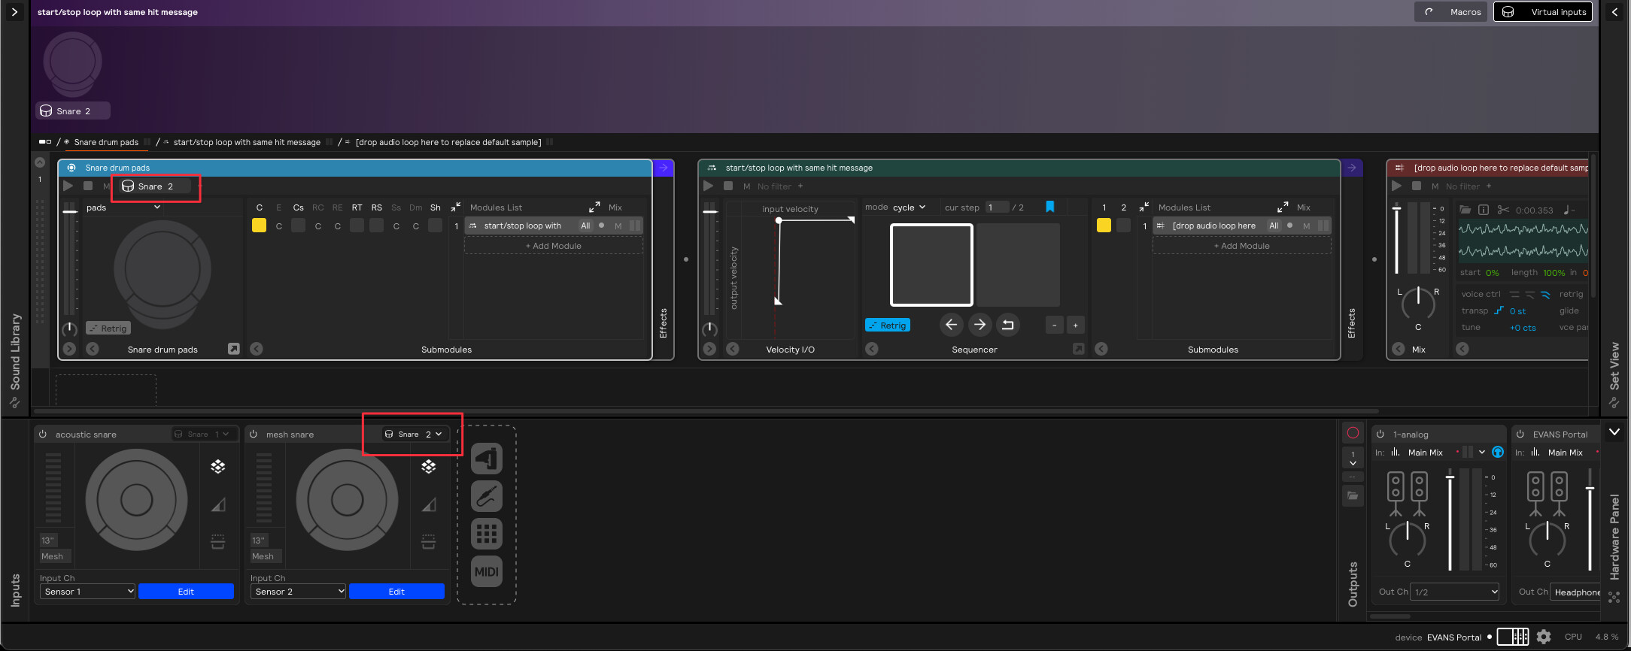The image size is (1631, 651).
Task: Select 'Snare drum pads' in the breadcrumb
Action: (106, 142)
